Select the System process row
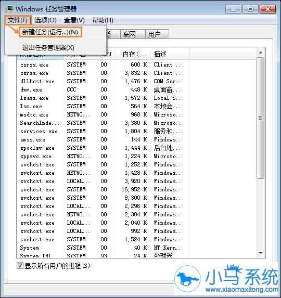This screenshot has width=281, height=298. click(103, 248)
